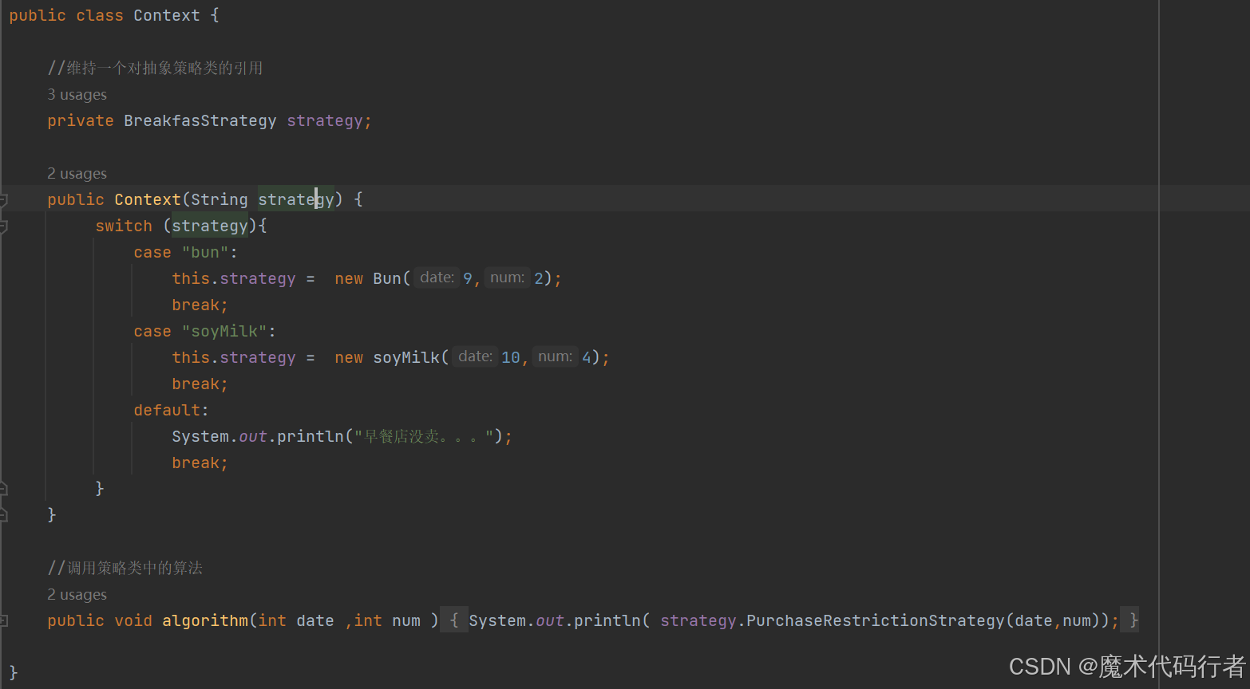This screenshot has width=1250, height=689.
Task: Click the 'num:' inlay hint in soyMilk call
Action: 555,356
